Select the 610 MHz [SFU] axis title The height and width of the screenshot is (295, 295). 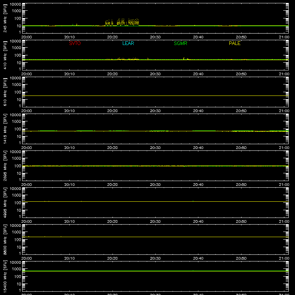[5, 92]
